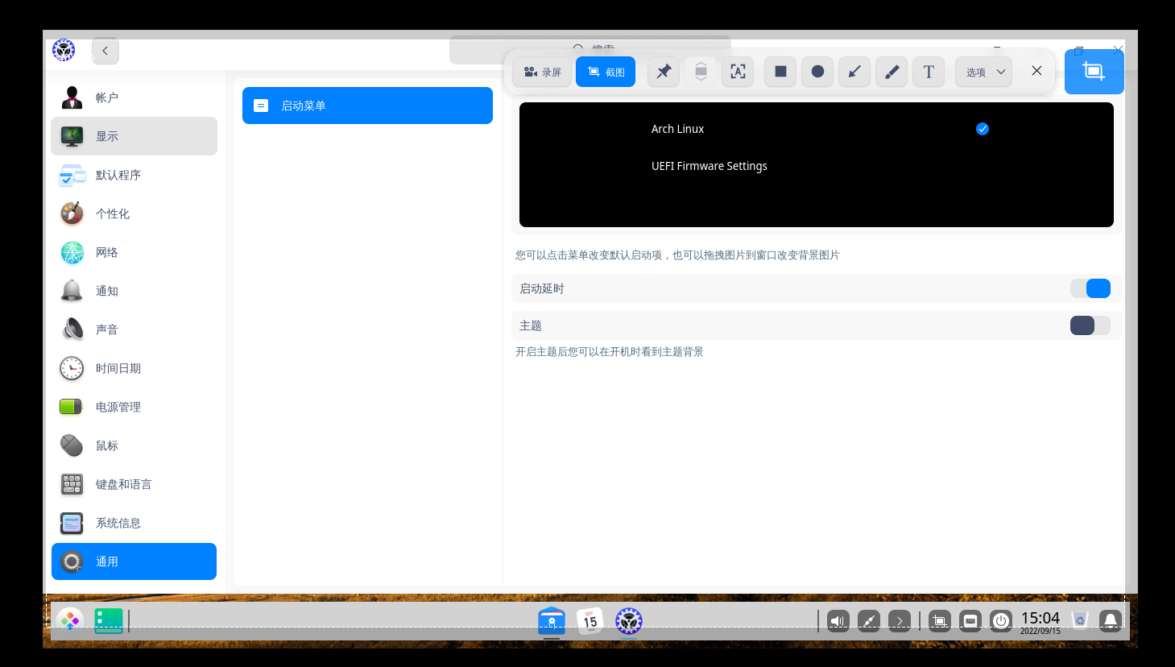Open the 键盘和语言 settings section
The image size is (1175, 667).
(x=134, y=484)
